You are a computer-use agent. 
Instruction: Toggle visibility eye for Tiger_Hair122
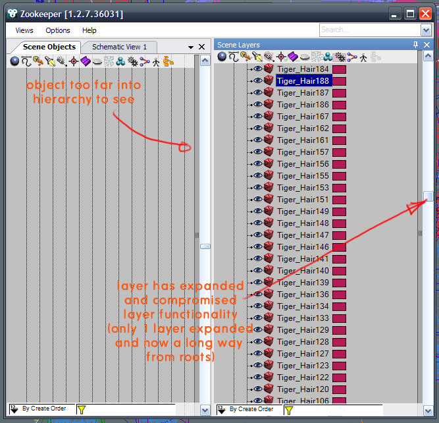258,377
